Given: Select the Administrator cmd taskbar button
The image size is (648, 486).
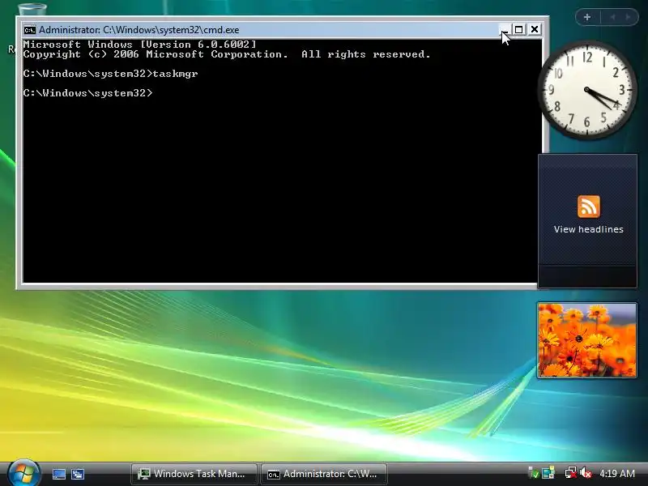Looking at the screenshot, I should [323, 474].
